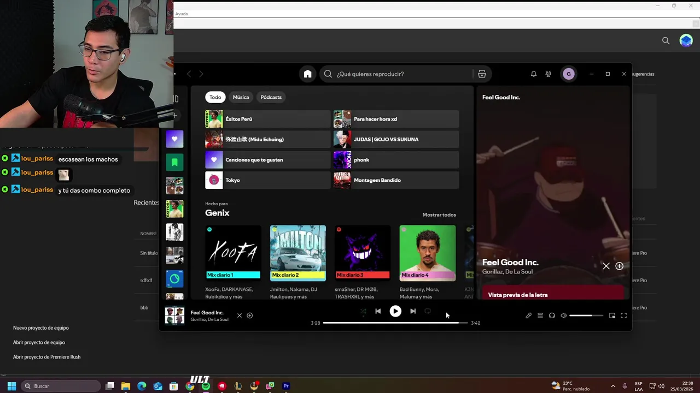Open Midu Echoing playlist tile
This screenshot has height=393, width=700.
[267, 139]
